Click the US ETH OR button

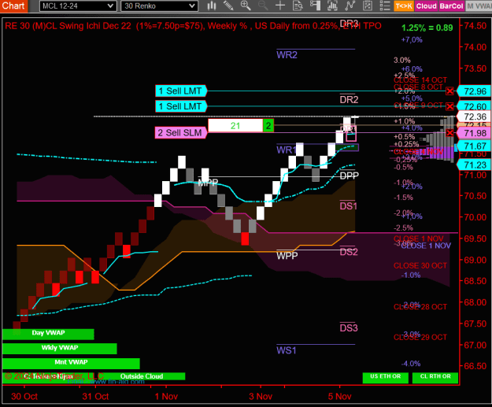[385, 377]
